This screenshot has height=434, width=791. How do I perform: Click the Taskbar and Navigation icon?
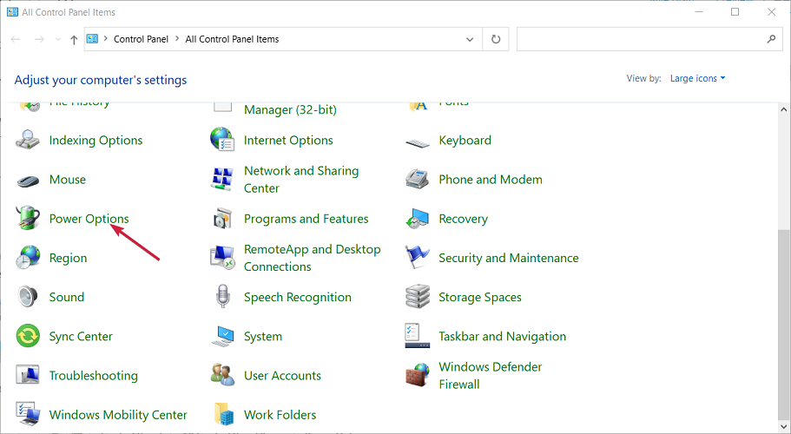click(417, 336)
